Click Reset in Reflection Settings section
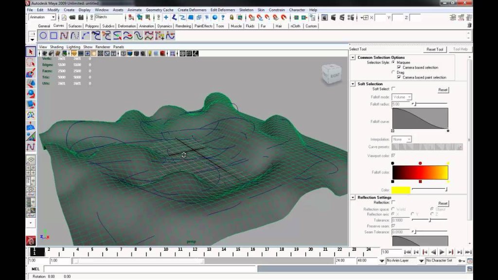Image resolution: width=498 pixels, height=280 pixels. tap(443, 204)
